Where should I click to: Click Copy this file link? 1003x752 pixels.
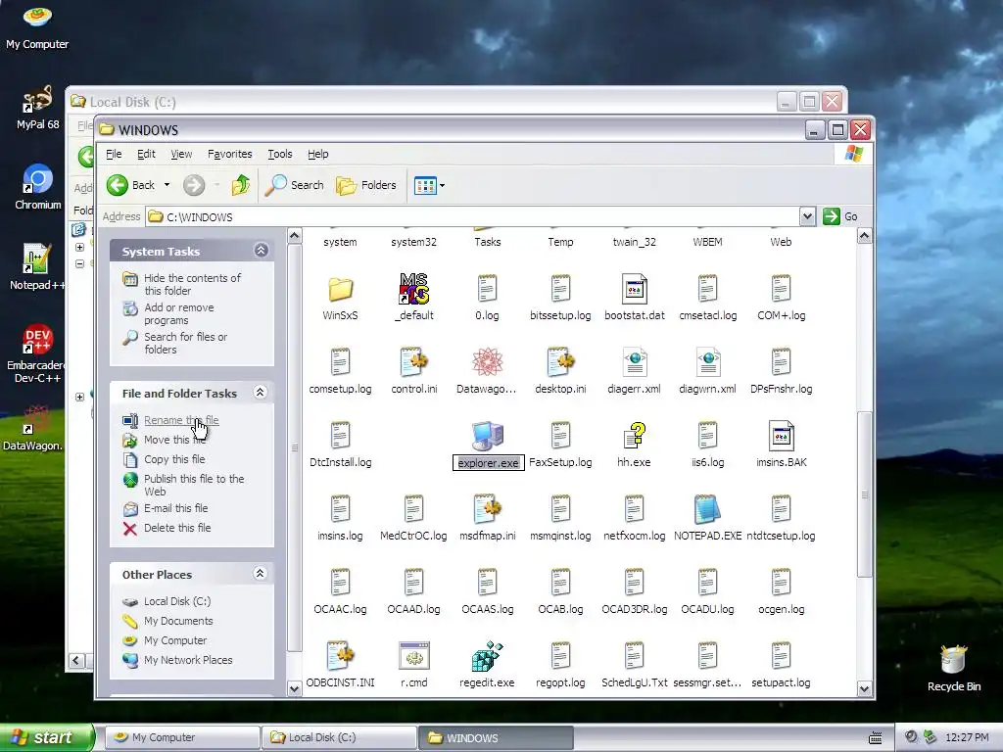(x=174, y=459)
